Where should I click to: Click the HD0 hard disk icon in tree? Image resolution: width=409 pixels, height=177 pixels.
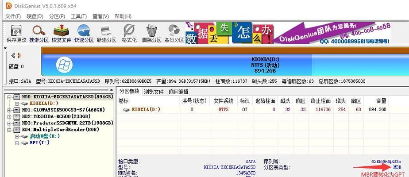(x=17, y=97)
